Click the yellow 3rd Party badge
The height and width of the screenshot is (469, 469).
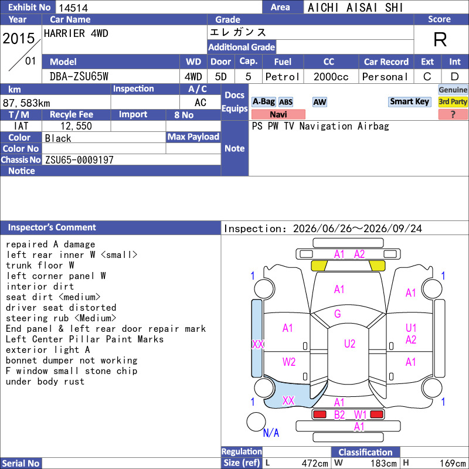pos(453,101)
